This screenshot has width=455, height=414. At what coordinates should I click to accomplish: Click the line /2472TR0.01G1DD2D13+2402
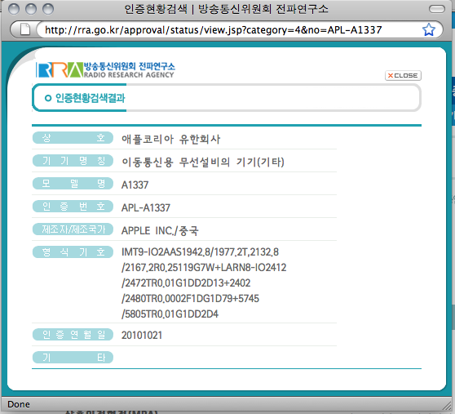(186, 283)
